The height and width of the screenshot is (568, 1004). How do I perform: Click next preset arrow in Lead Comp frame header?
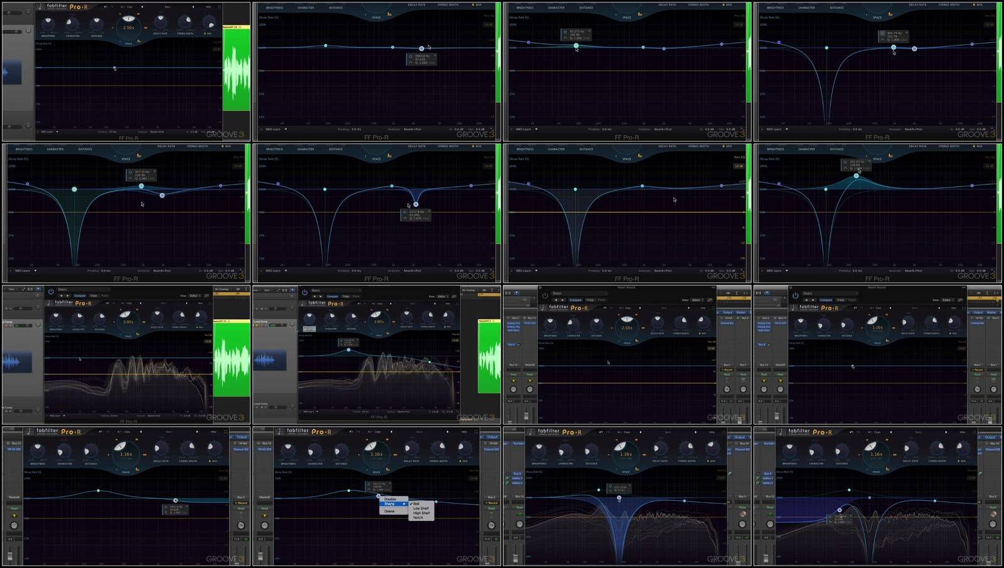(x=321, y=297)
